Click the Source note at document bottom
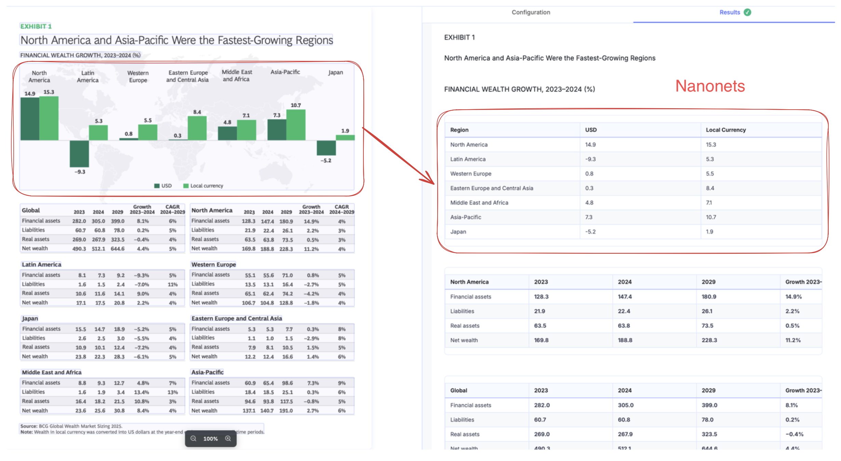Image resolution: width=841 pixels, height=461 pixels. coord(71,426)
